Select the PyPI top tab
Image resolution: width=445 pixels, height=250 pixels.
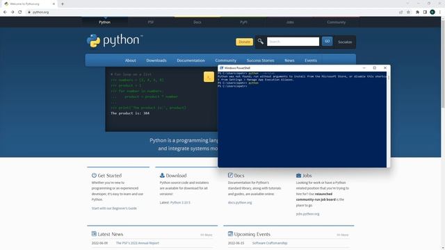click(x=243, y=22)
